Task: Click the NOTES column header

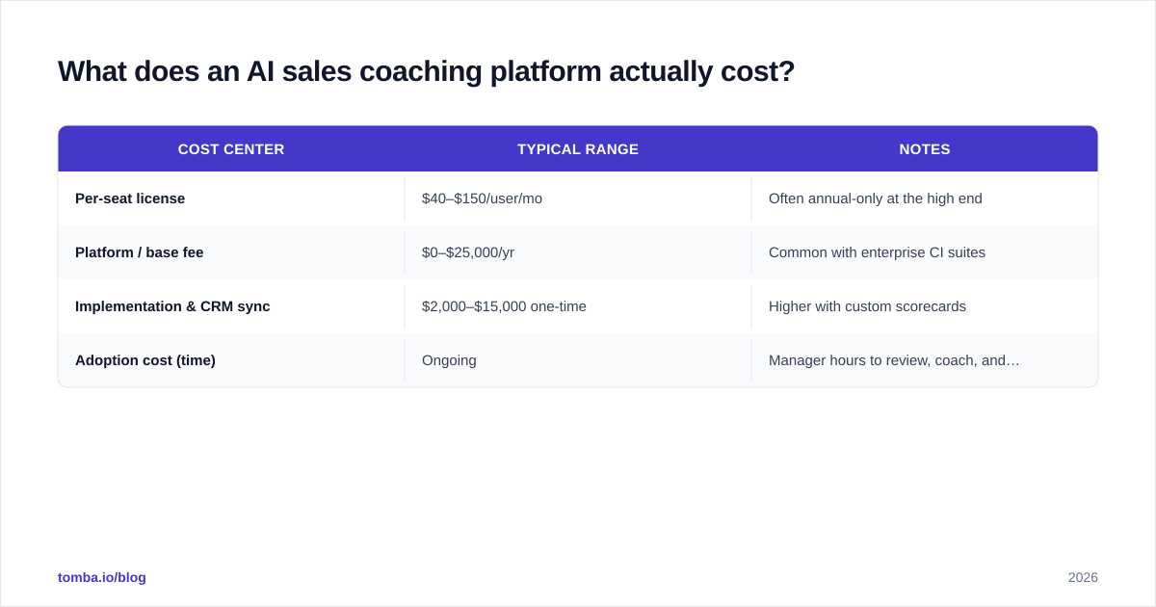Action: pos(925,149)
